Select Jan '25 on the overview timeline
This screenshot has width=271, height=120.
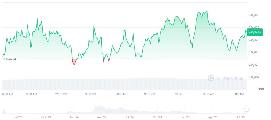point(185,117)
